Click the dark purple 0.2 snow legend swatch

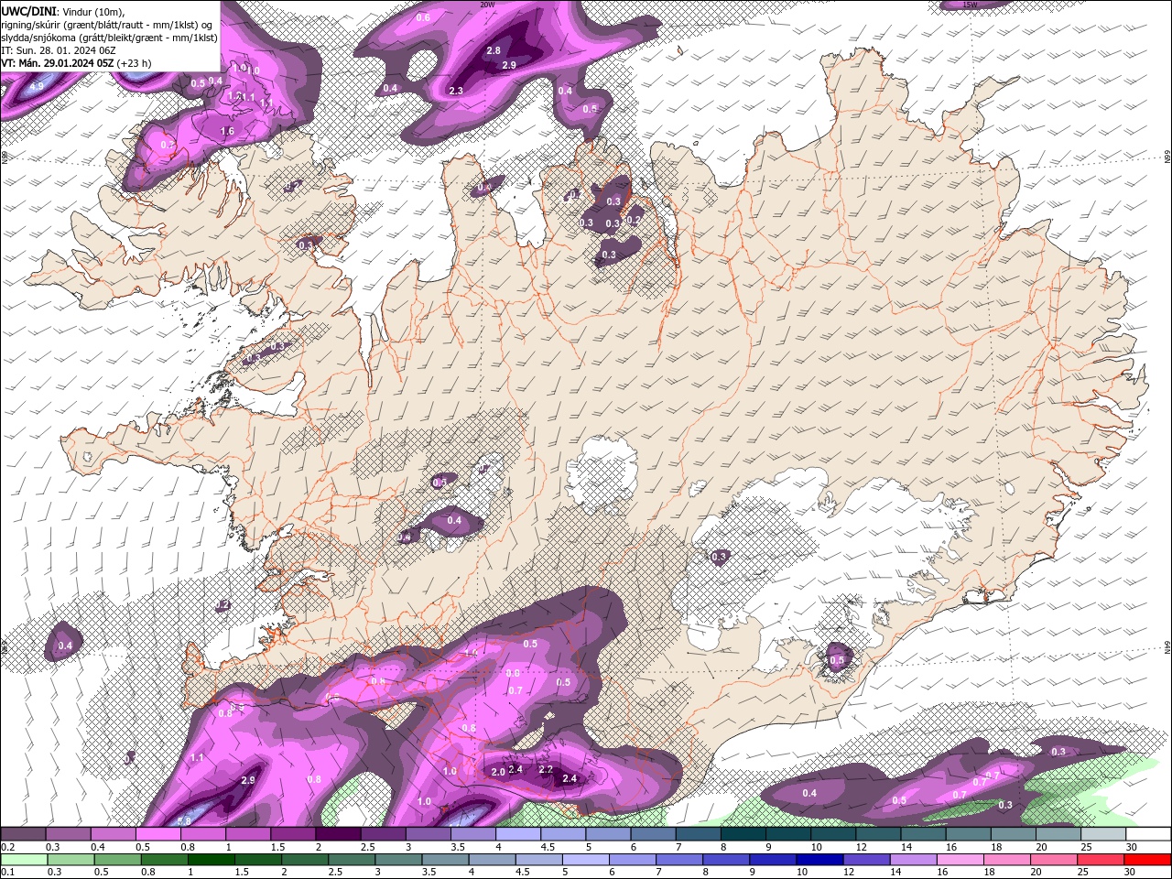click(x=23, y=834)
